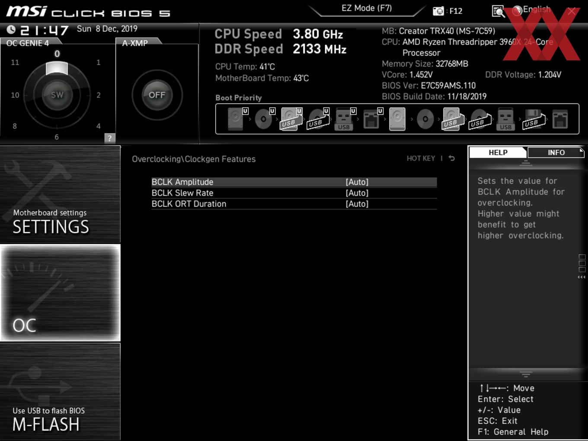Click the Overclocking\Clockgen Features breadcrumb

pos(194,159)
